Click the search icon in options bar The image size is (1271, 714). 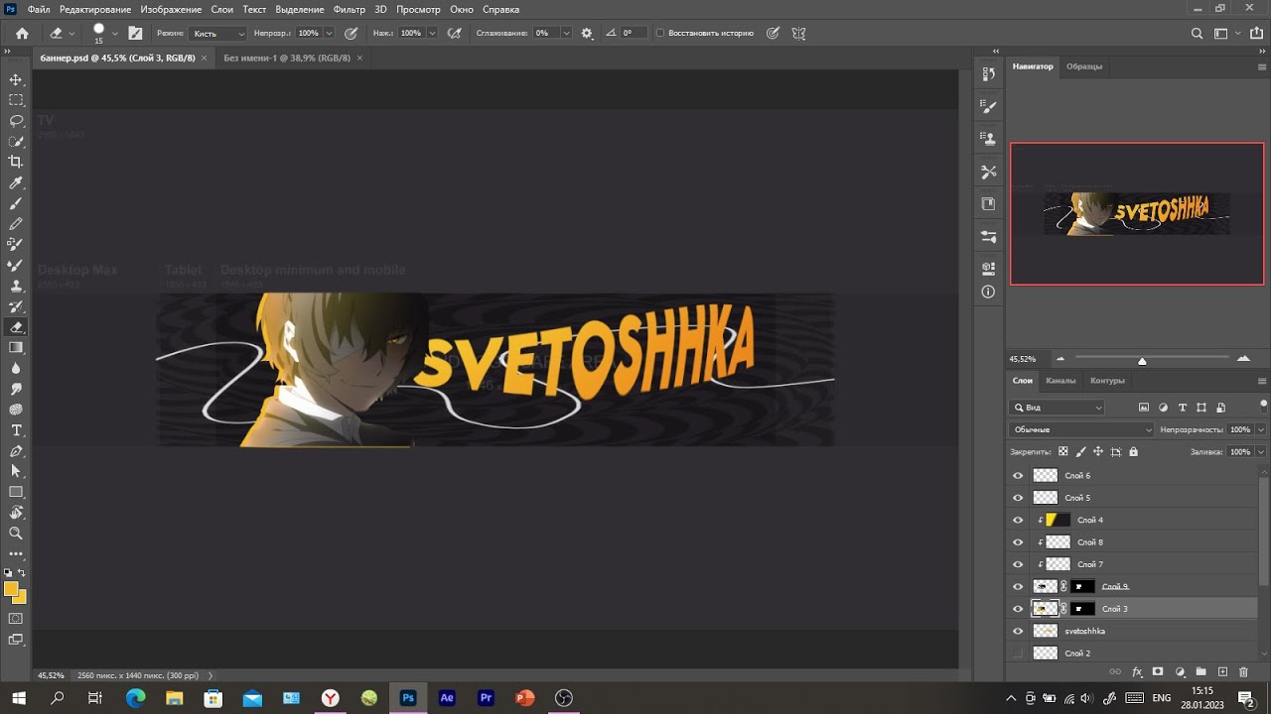(1198, 33)
